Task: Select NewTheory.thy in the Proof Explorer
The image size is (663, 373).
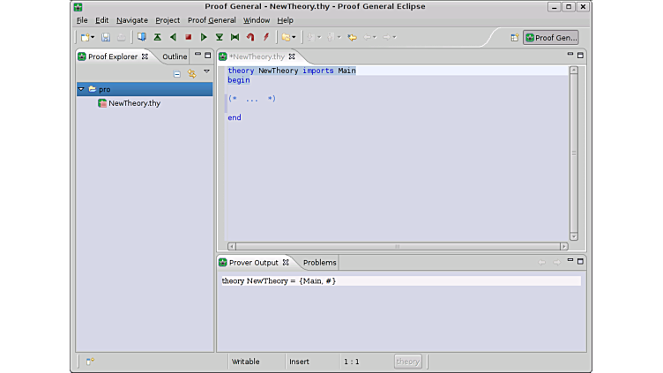Action: point(134,103)
